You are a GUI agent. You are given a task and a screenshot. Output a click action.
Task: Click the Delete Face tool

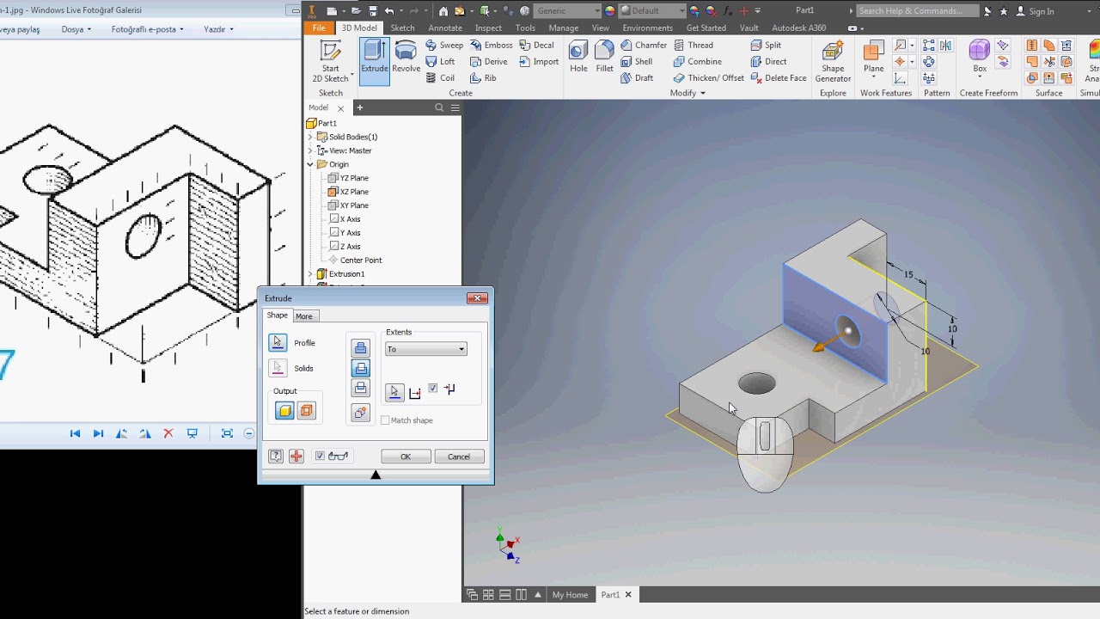(779, 77)
